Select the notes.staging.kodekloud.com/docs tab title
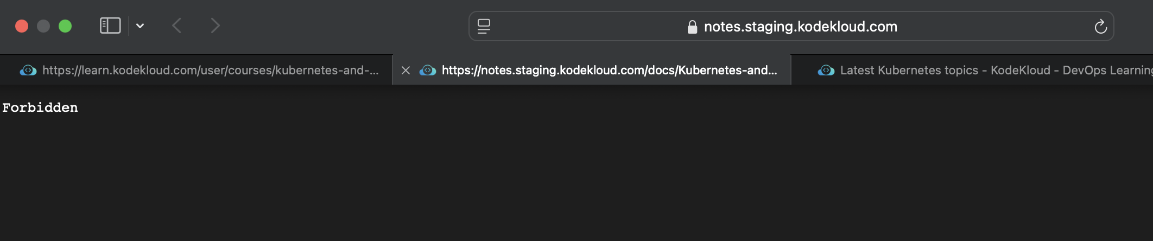1153x241 pixels. 609,70
